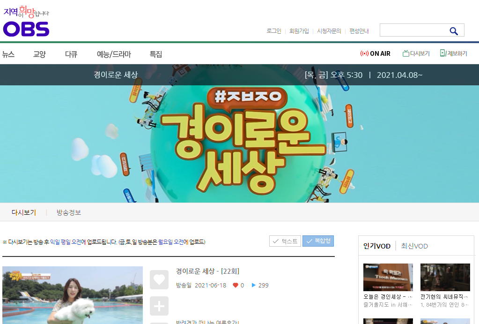Select the 최신VOD tab

click(414, 246)
